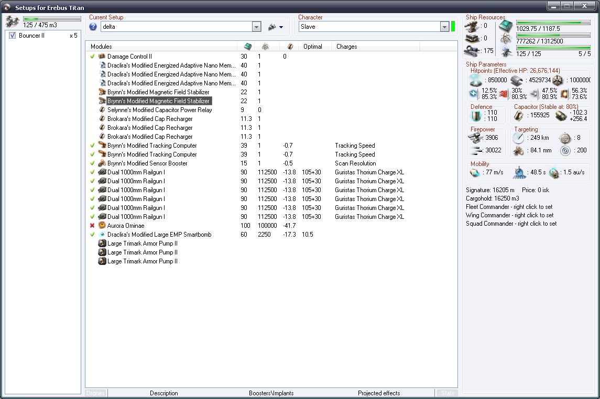Screen dimensions: 600x399
Task: Click the Defence shield icon beside 110
Action: pos(476,116)
